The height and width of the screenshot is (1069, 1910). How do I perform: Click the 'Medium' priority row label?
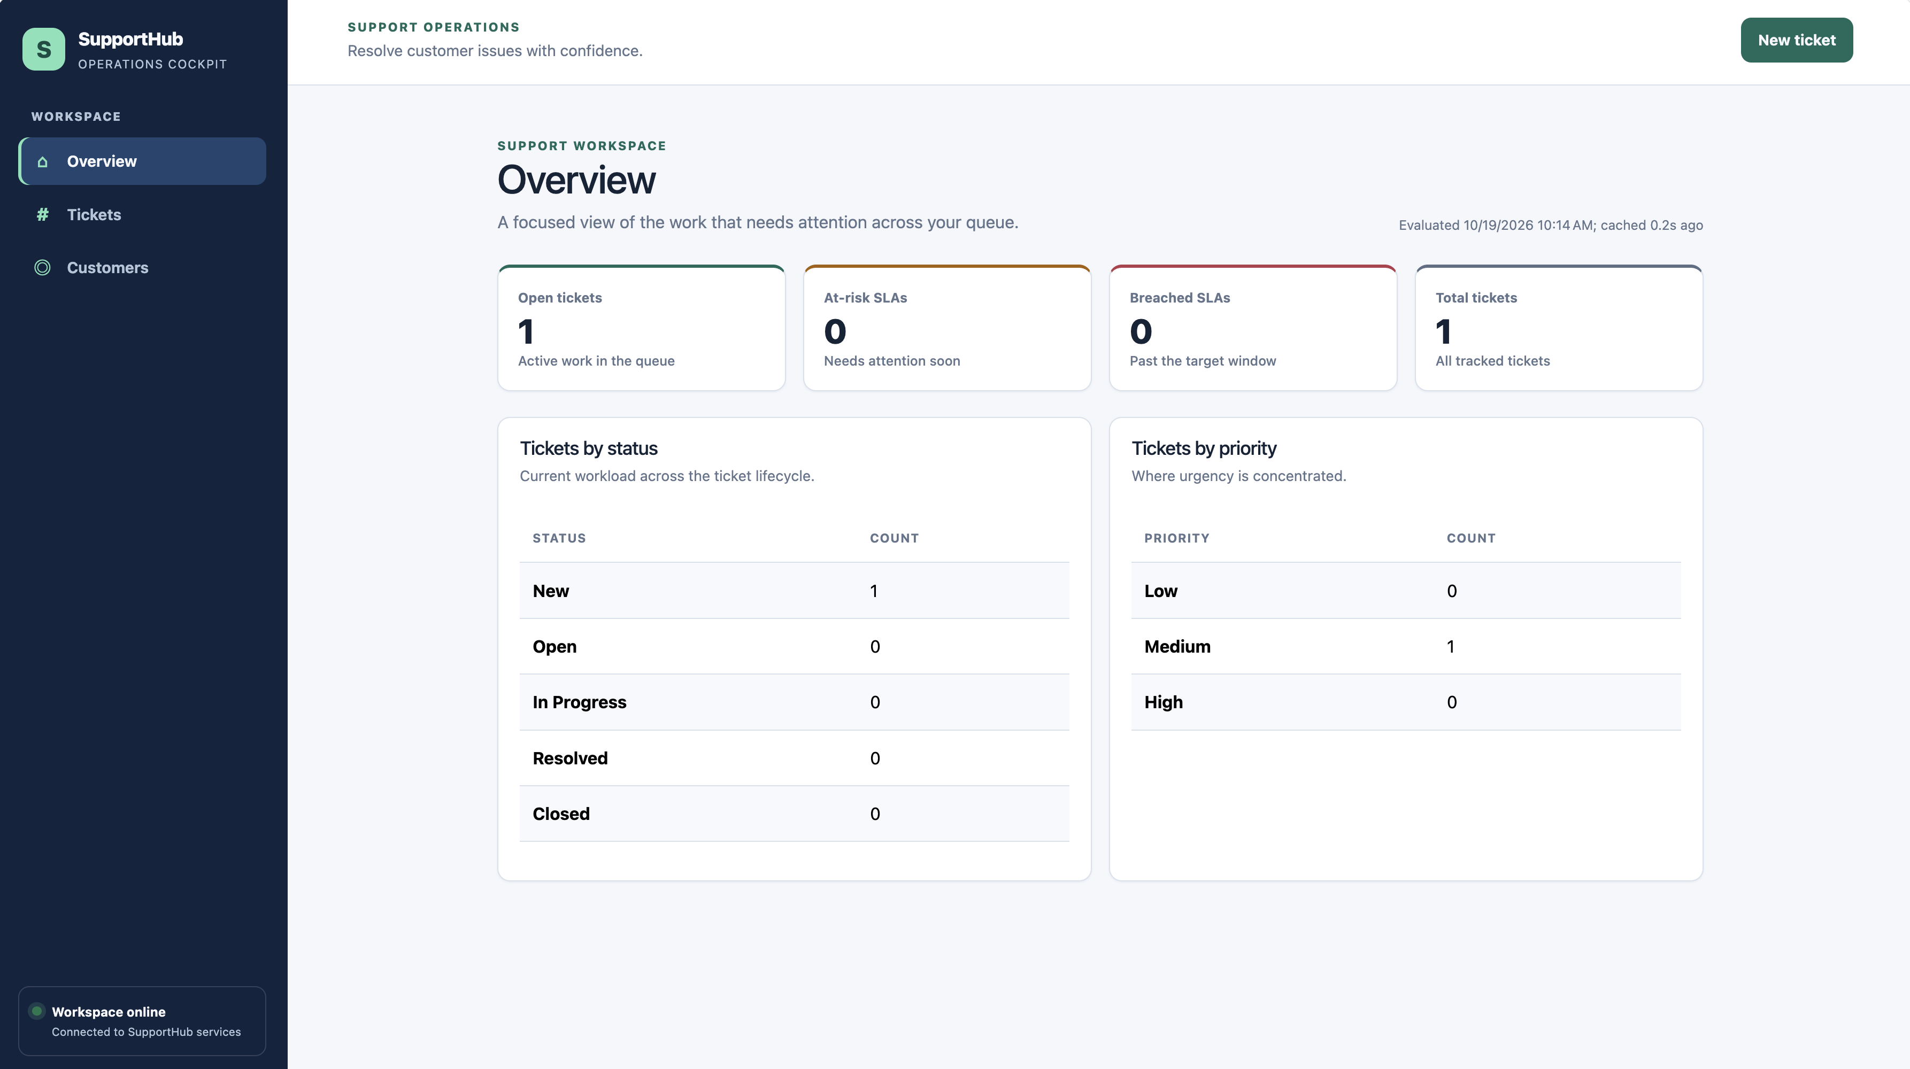point(1177,646)
